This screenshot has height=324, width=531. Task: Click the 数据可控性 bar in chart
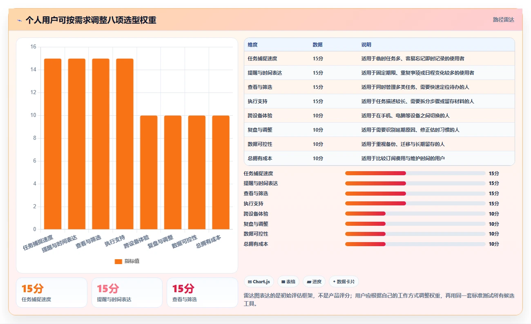[x=197, y=172]
